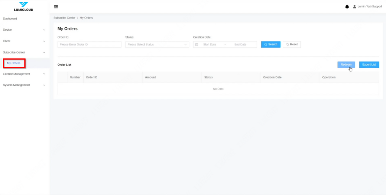This screenshot has height=195, width=386.
Task: Open the notifications bell icon
Action: pyautogui.click(x=347, y=7)
